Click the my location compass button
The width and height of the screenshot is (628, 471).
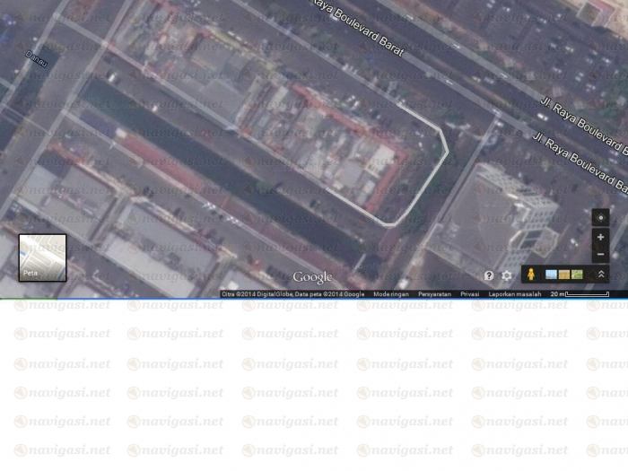pyautogui.click(x=600, y=218)
